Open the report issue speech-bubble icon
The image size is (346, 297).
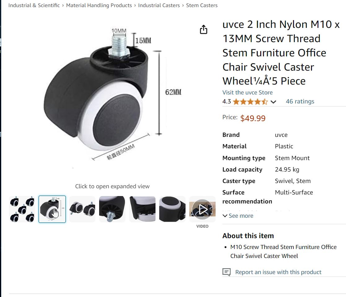coord(226,272)
